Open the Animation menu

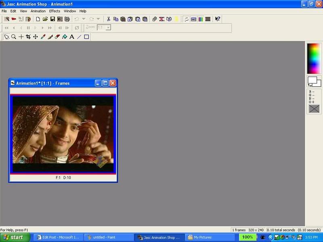point(38,11)
